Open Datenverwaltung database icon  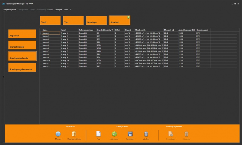click(74, 134)
